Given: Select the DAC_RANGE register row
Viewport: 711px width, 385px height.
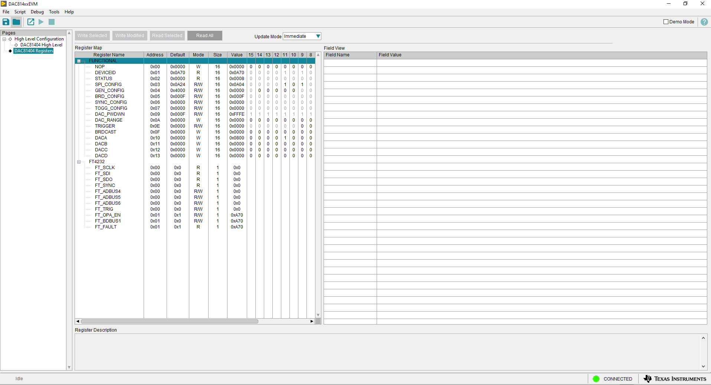Looking at the screenshot, I should (195, 120).
